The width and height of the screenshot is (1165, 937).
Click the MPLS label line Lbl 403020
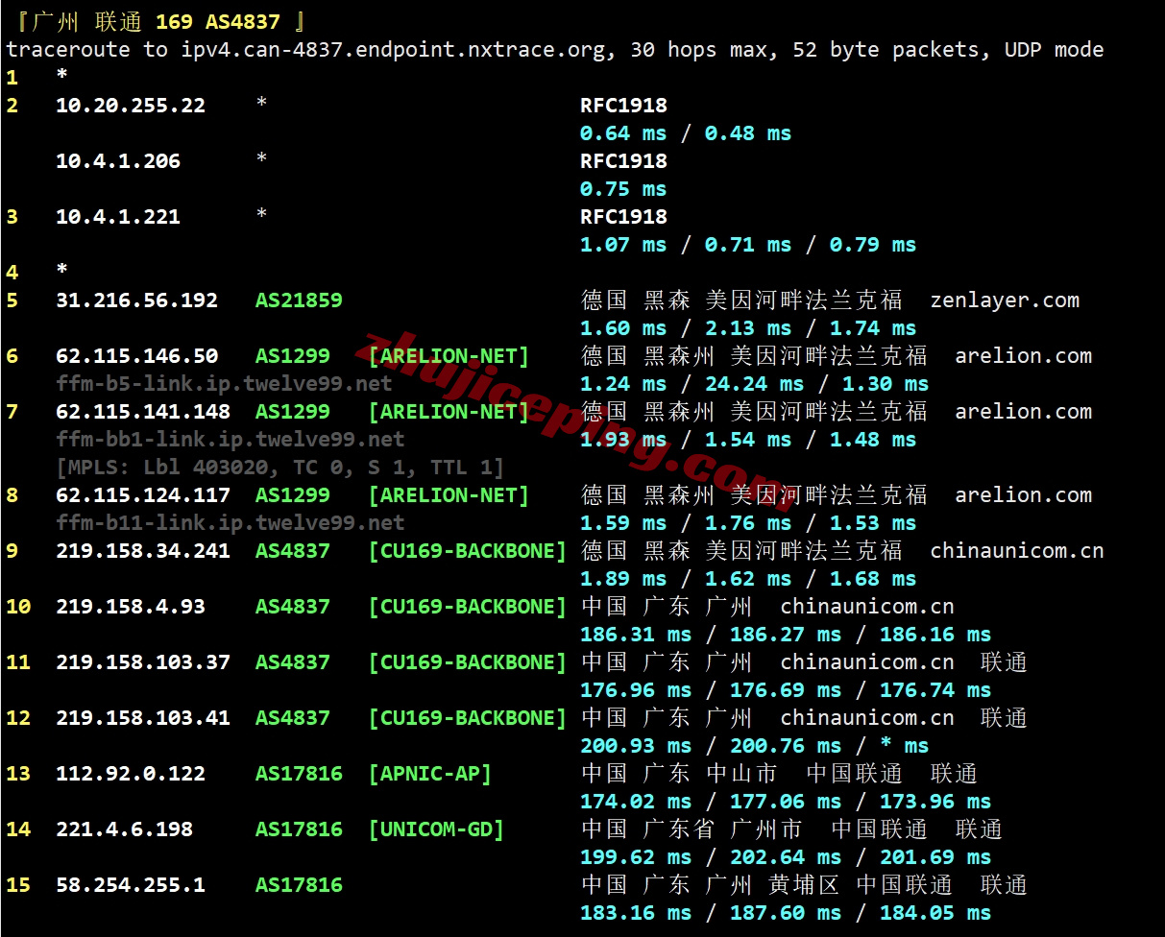point(280,468)
